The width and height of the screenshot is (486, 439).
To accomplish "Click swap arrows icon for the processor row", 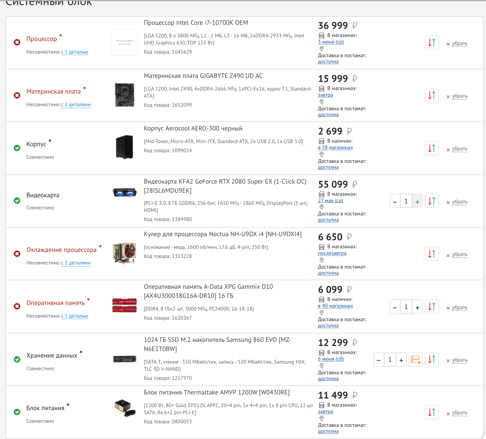I will 432,42.
